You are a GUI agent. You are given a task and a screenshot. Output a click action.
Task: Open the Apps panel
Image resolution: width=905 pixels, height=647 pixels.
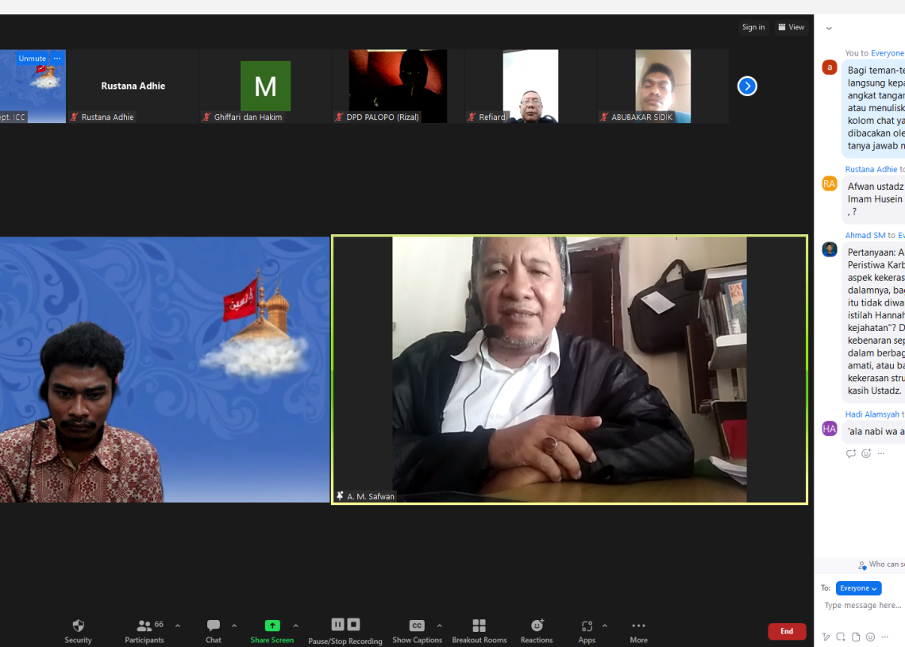click(x=587, y=631)
